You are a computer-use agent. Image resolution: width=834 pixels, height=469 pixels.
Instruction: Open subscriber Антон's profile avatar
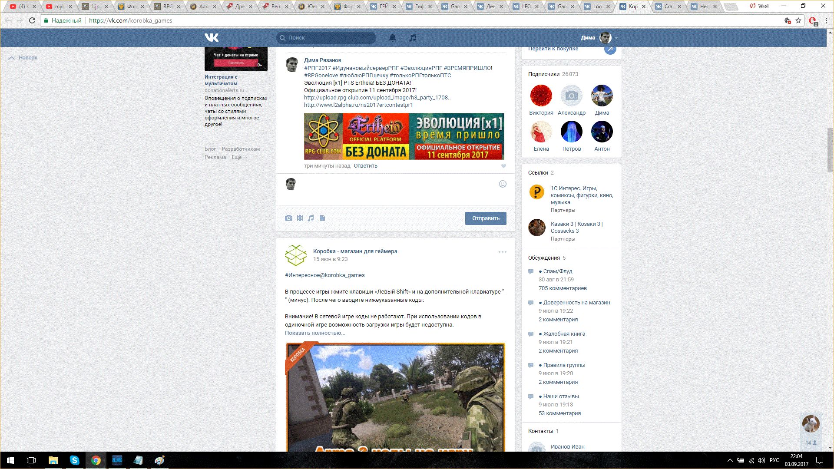[602, 132]
